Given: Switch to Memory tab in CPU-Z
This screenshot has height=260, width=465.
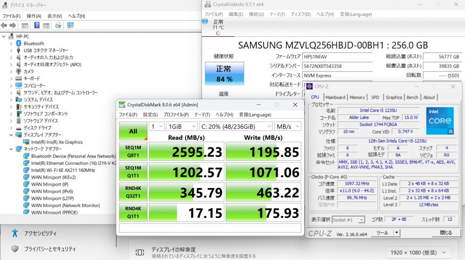Looking at the screenshot, I should (357, 97).
